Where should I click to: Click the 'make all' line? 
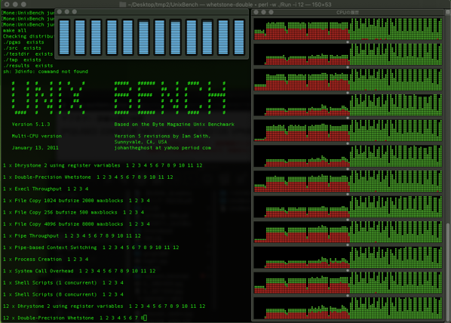pyautogui.click(x=14, y=30)
